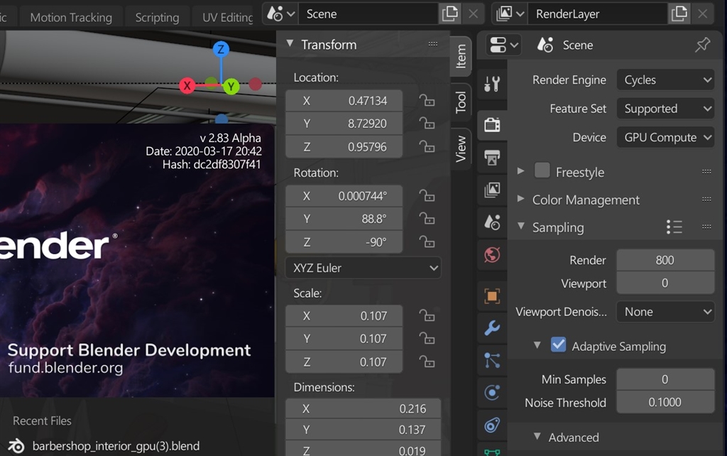Remove the Scene with the X icon
Image resolution: width=727 pixels, height=456 pixels.
pos(473,14)
